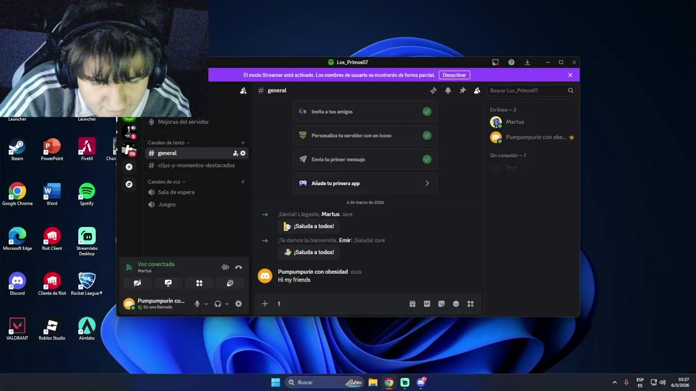Viewport: 696px width, 391px height.
Task: Toggle the member list icon
Action: click(x=477, y=91)
